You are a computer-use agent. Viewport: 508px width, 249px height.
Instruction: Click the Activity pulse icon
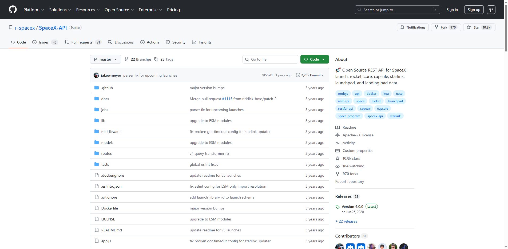click(338, 143)
